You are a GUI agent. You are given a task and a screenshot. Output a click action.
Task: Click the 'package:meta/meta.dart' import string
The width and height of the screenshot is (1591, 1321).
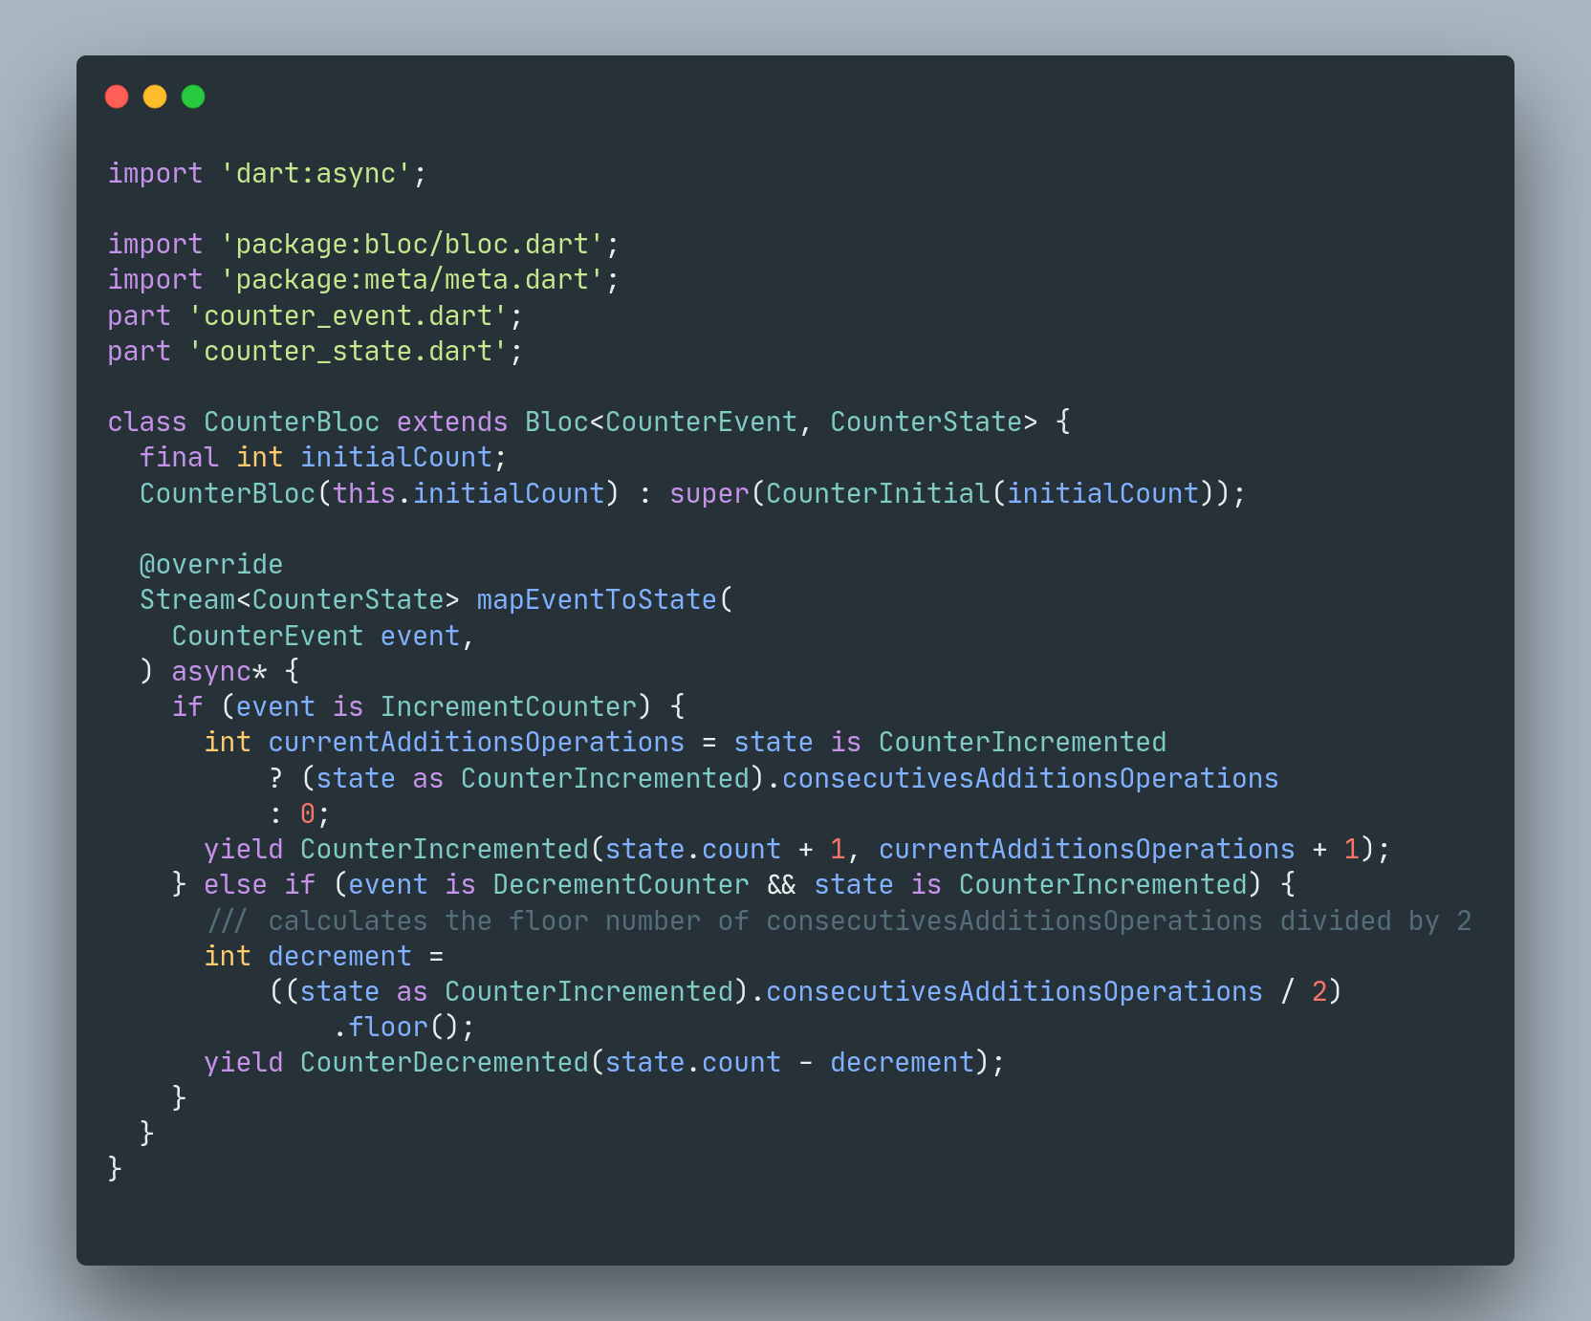[412, 279]
